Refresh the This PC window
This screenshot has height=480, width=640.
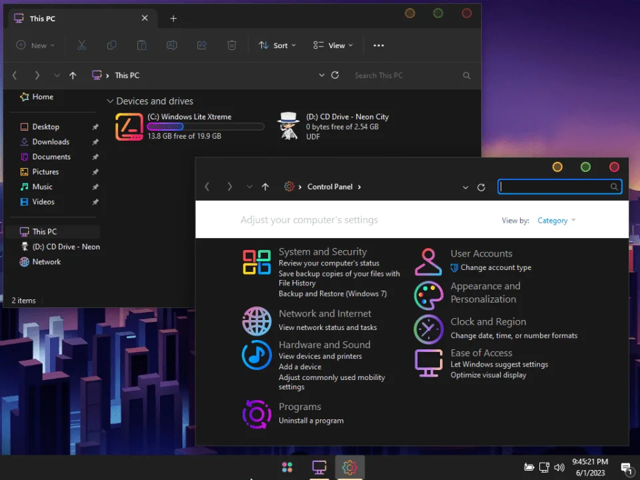335,75
